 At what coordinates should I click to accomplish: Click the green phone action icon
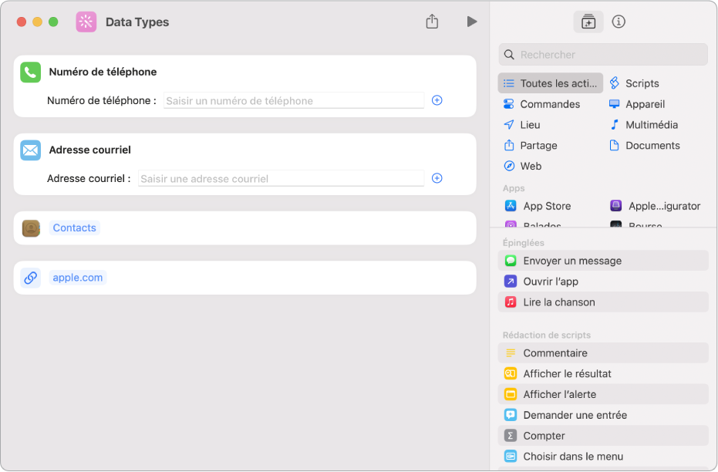tap(31, 72)
